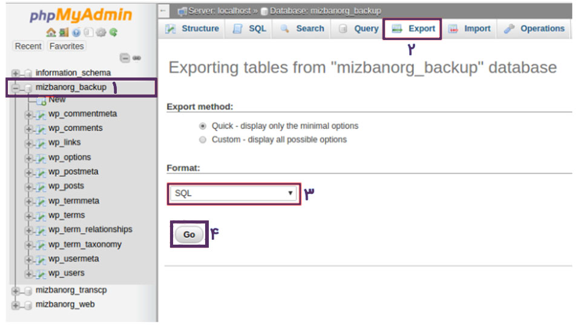This screenshot has width=581, height=327.
Task: Collapse the mizbanorg_backup database tree
Action: click(x=15, y=88)
